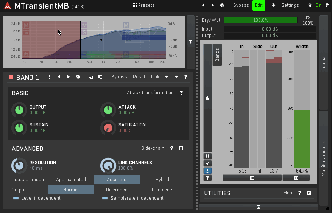Screen dimensions: 332x213
Task: Click the Band 1 Bypass button
Action: (x=119, y=77)
